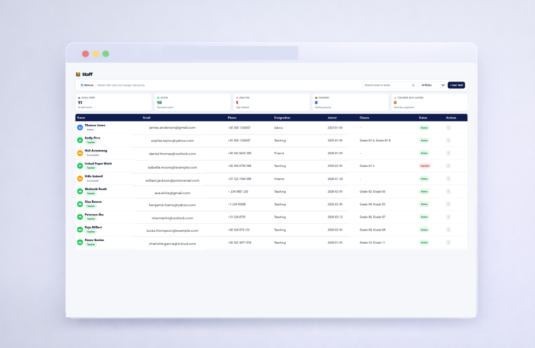The image size is (535, 348).
Task: Click Peterson Sha's avatar icon
Action: (80, 217)
